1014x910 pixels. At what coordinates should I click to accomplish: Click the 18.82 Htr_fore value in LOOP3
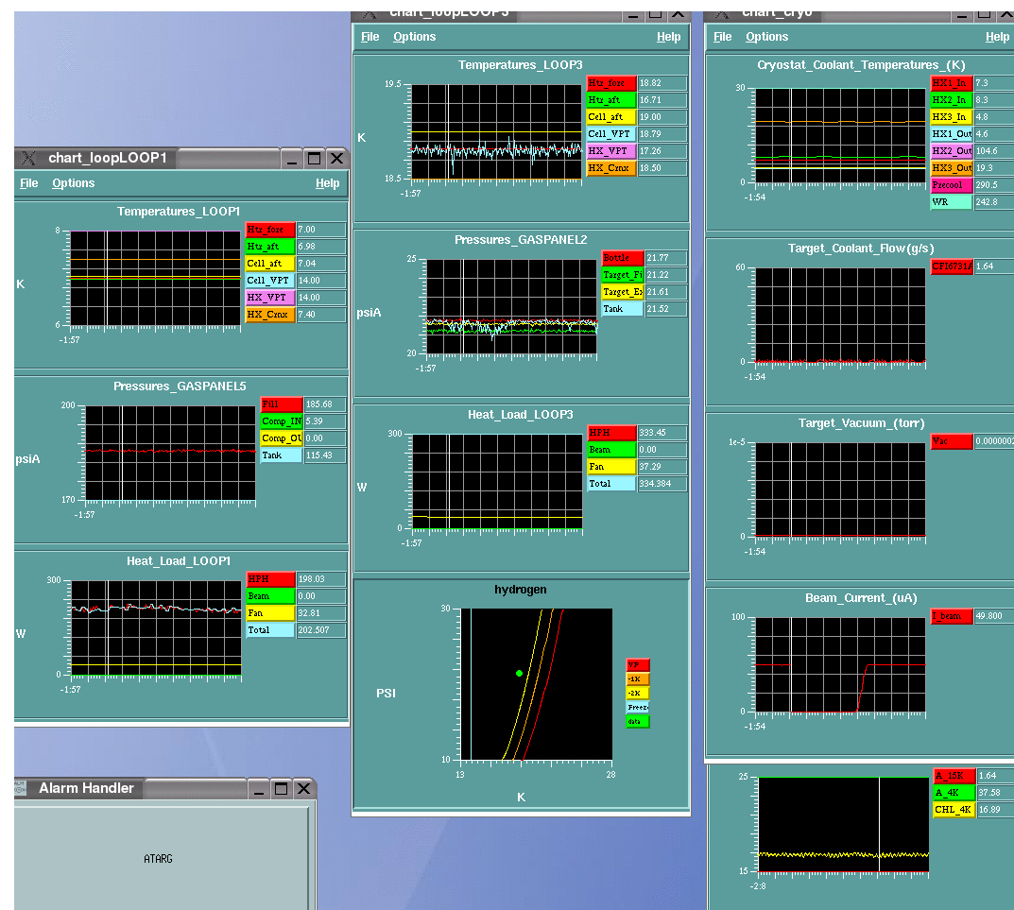[x=662, y=83]
